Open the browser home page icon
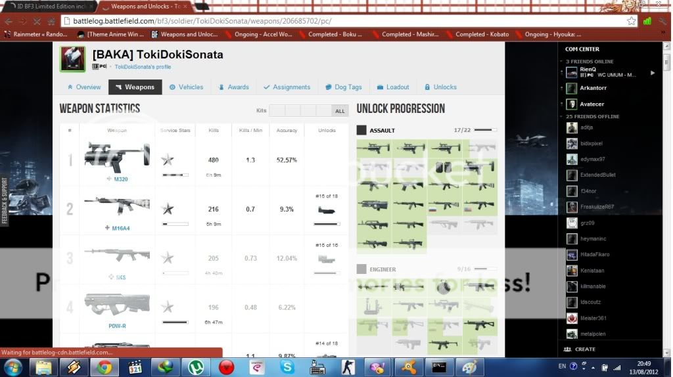673x377 pixels. tap(51, 21)
